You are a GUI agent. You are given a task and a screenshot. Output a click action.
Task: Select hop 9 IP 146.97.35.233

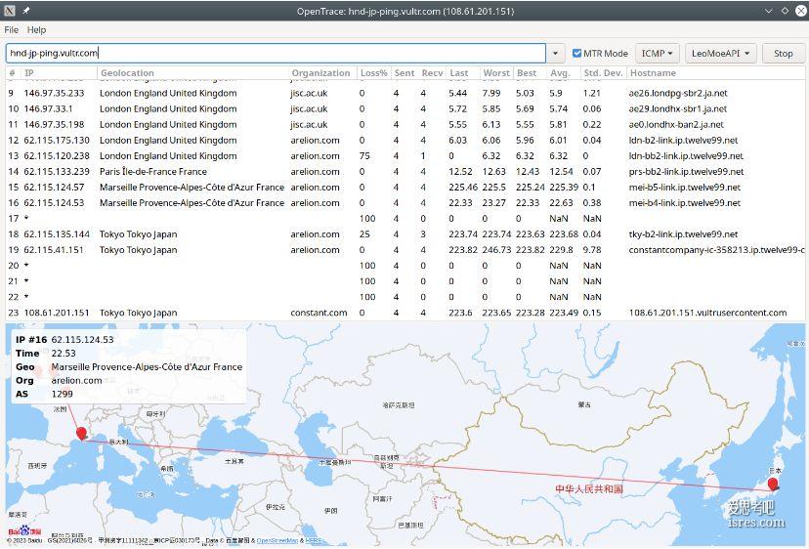54,93
